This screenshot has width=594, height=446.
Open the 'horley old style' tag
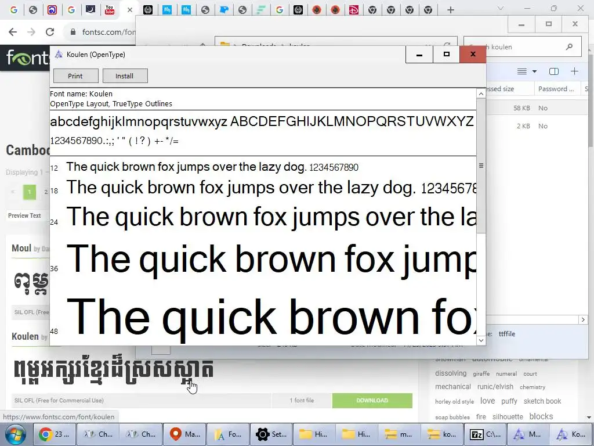(454, 401)
